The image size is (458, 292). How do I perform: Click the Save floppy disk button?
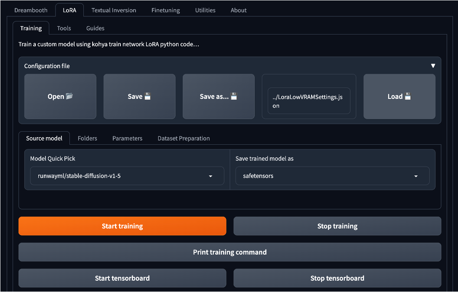click(139, 96)
